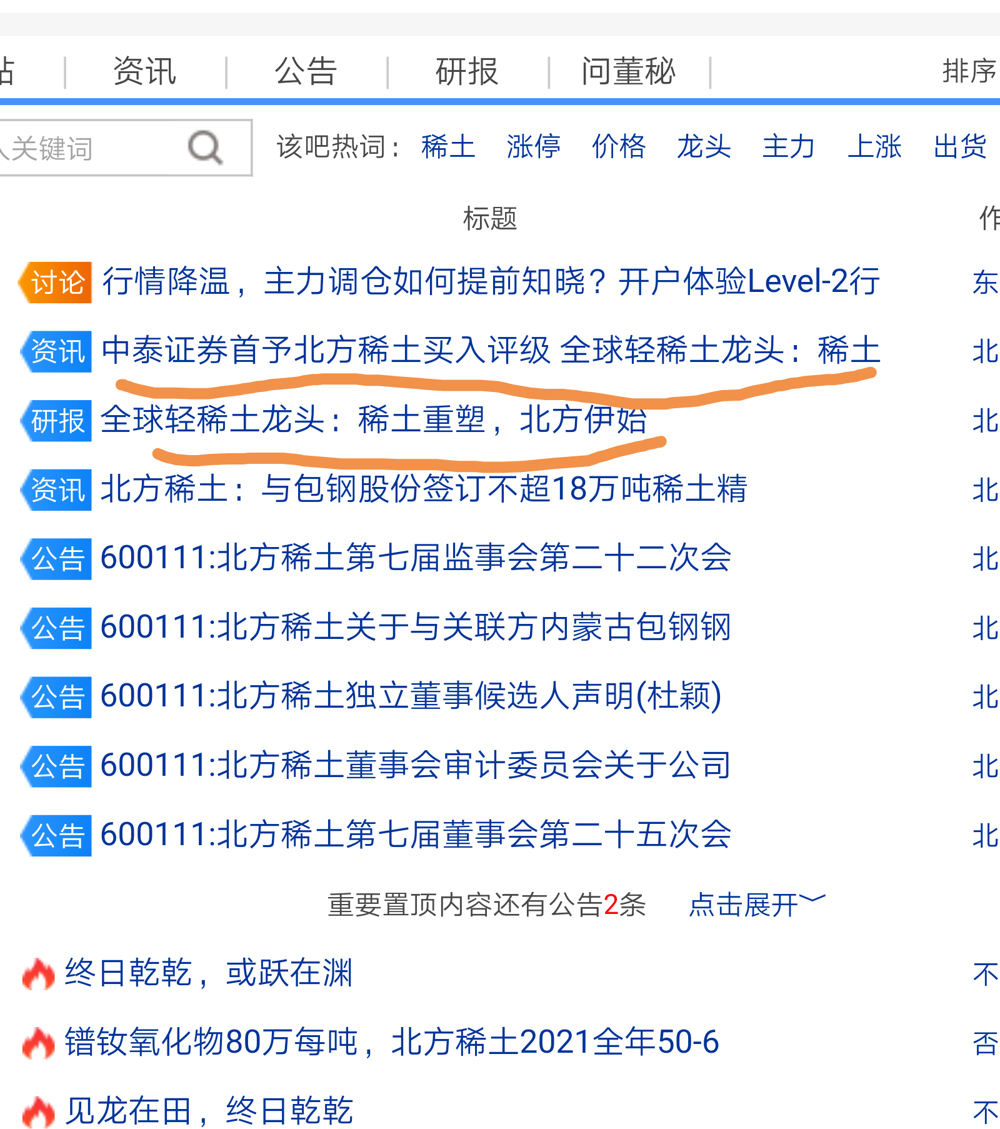Click 公告 tag beside 董事会第二十五次会
The image size is (1000, 1129).
[x=56, y=836]
